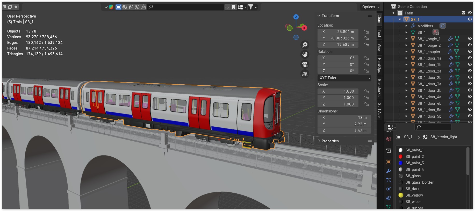475x211 pixels.
Task: Expand the Modifiers row in the outliner
Action: pos(406,26)
